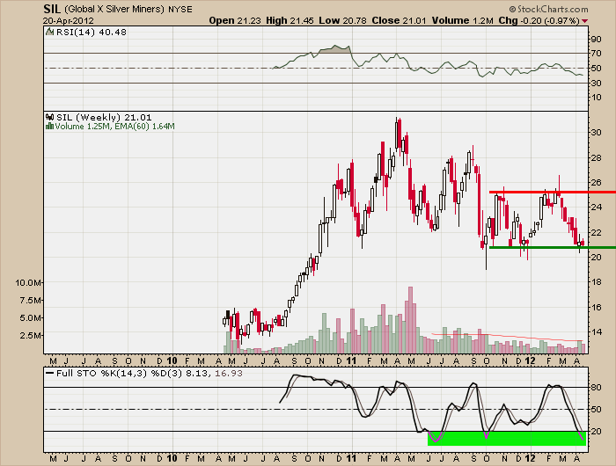The height and width of the screenshot is (466, 616).
Task: Click the 26 label on price axis
Action: click(597, 183)
